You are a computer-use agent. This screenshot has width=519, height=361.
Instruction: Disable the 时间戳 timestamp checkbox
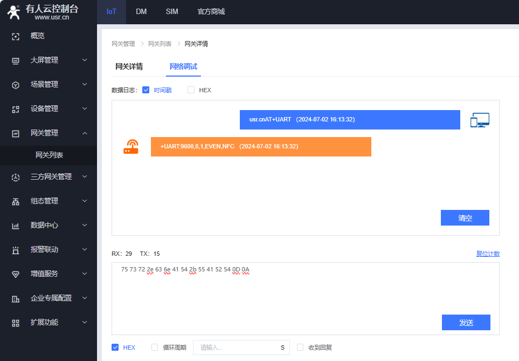(x=146, y=90)
